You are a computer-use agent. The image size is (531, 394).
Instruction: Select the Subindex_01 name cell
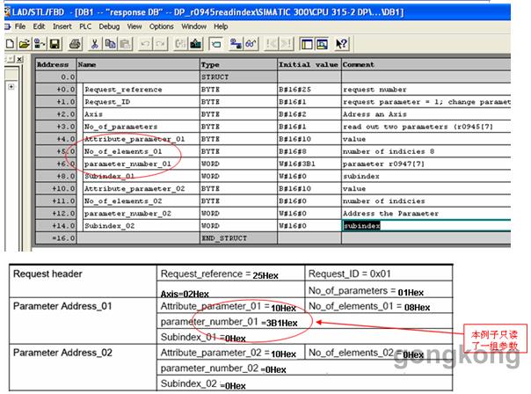click(x=142, y=176)
